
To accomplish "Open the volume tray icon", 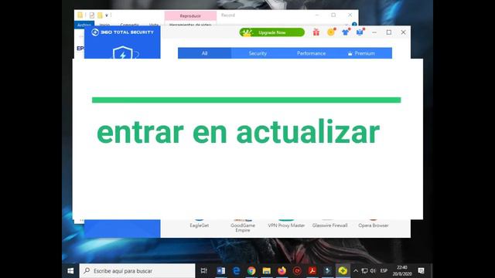I will [373, 271].
